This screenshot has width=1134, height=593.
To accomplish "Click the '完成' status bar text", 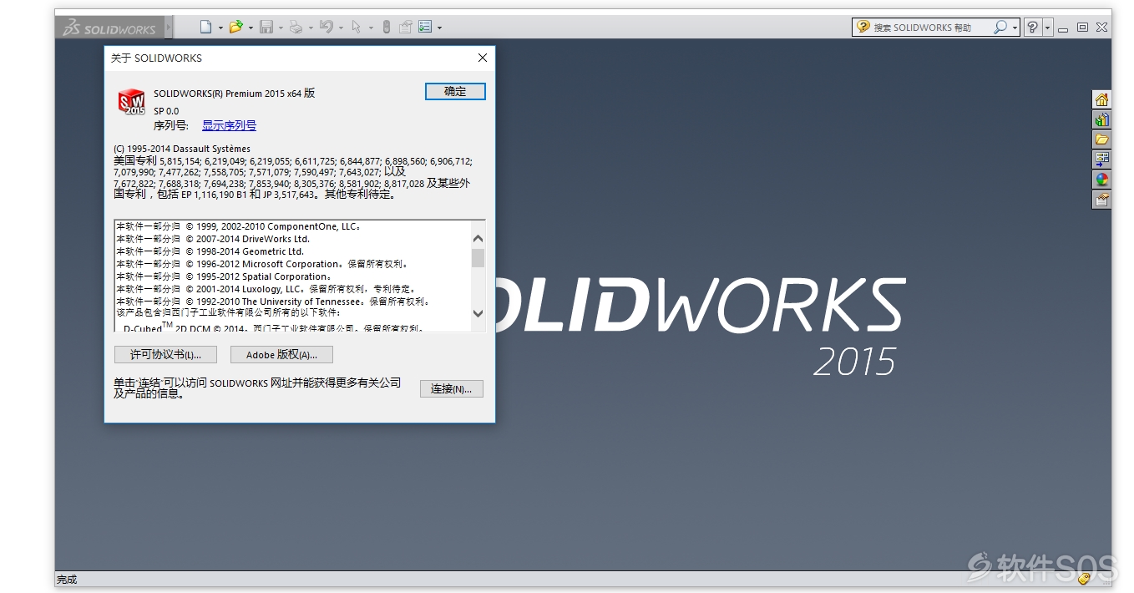I will 67,579.
